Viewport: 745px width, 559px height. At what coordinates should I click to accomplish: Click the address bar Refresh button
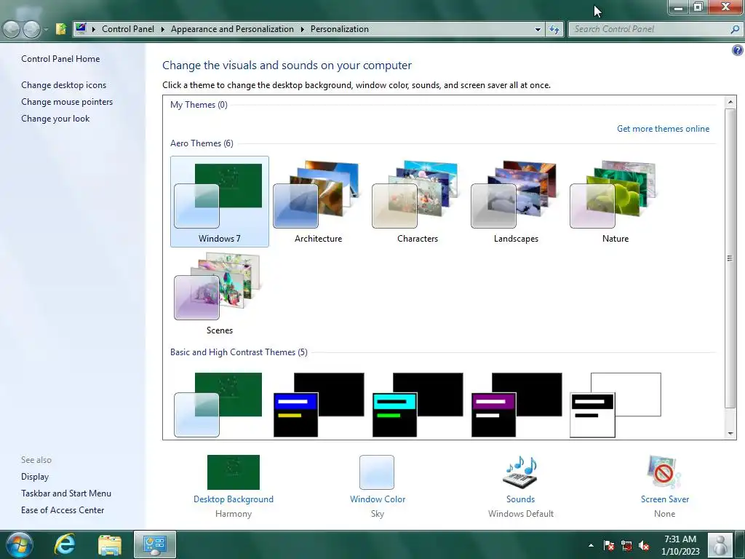click(554, 29)
